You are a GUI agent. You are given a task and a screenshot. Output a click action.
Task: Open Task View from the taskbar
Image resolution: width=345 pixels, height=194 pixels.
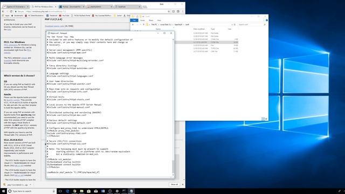[60, 191]
